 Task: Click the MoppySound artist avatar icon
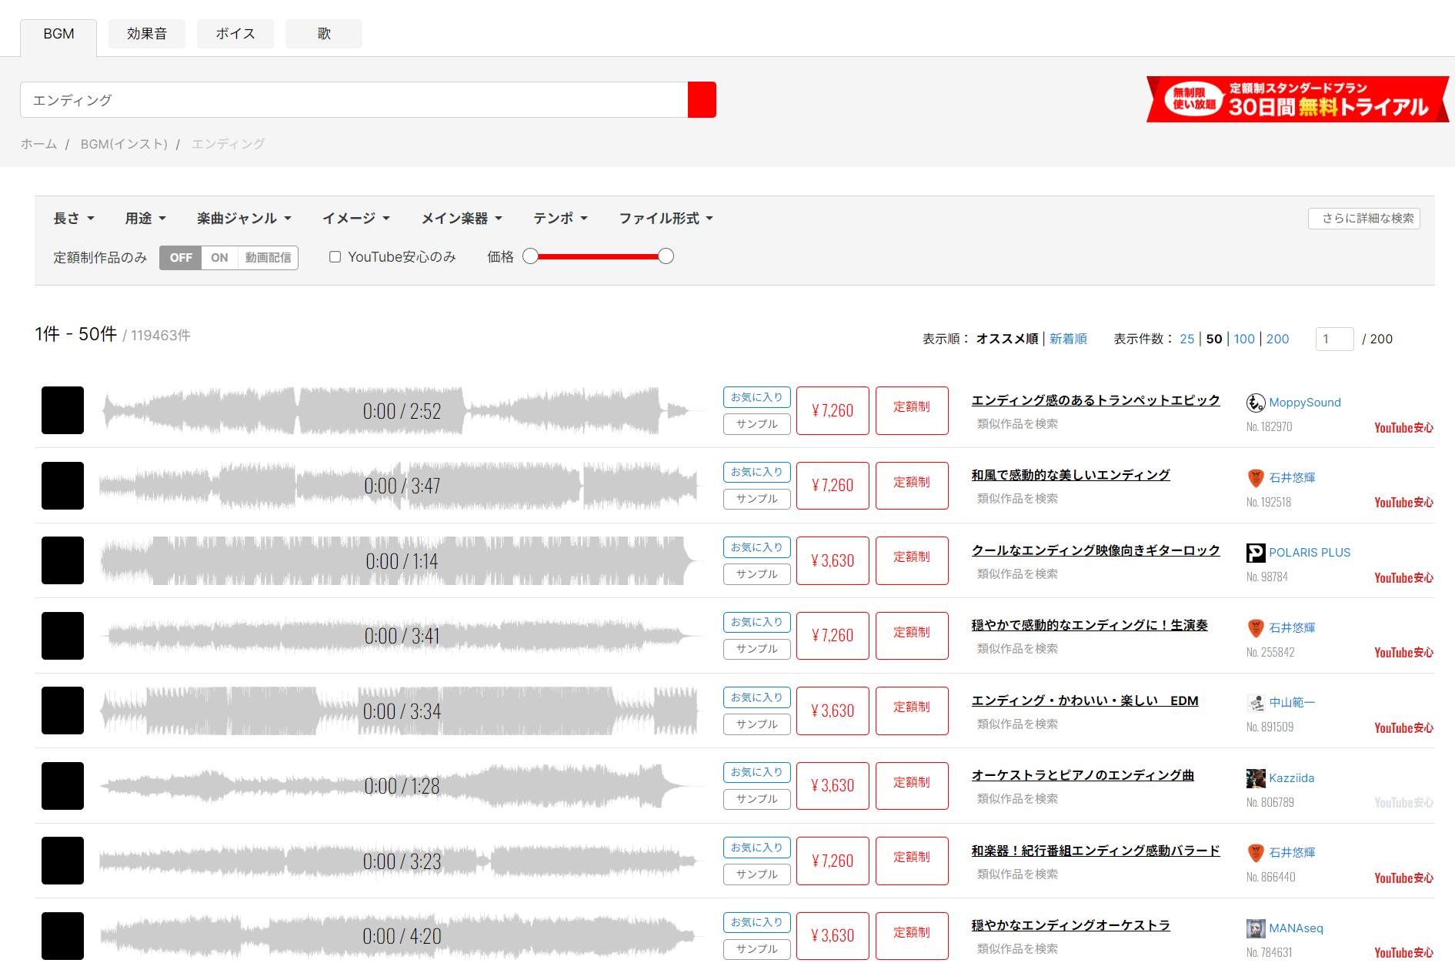[x=1255, y=403]
